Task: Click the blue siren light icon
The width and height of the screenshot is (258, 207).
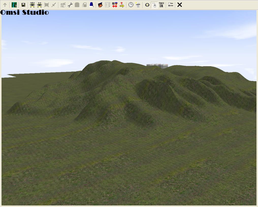Action: coord(91,5)
